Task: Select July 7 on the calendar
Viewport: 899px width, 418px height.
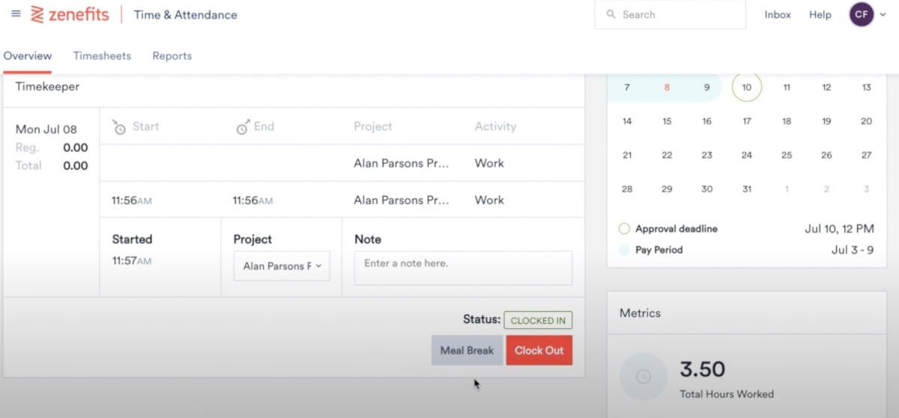Action: [627, 87]
